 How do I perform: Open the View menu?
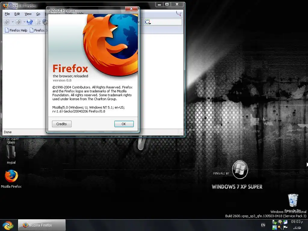coord(28,14)
